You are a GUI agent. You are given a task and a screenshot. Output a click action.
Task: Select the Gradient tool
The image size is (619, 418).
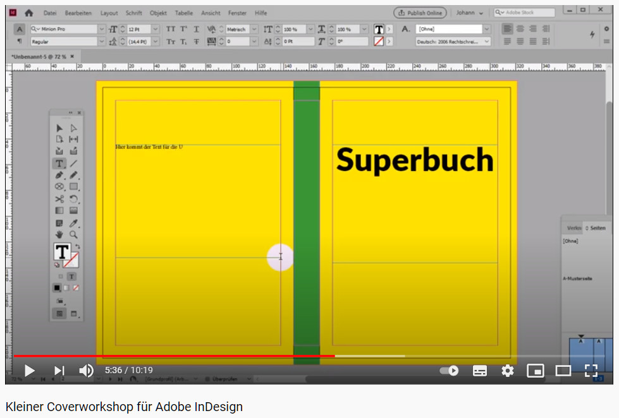point(58,209)
